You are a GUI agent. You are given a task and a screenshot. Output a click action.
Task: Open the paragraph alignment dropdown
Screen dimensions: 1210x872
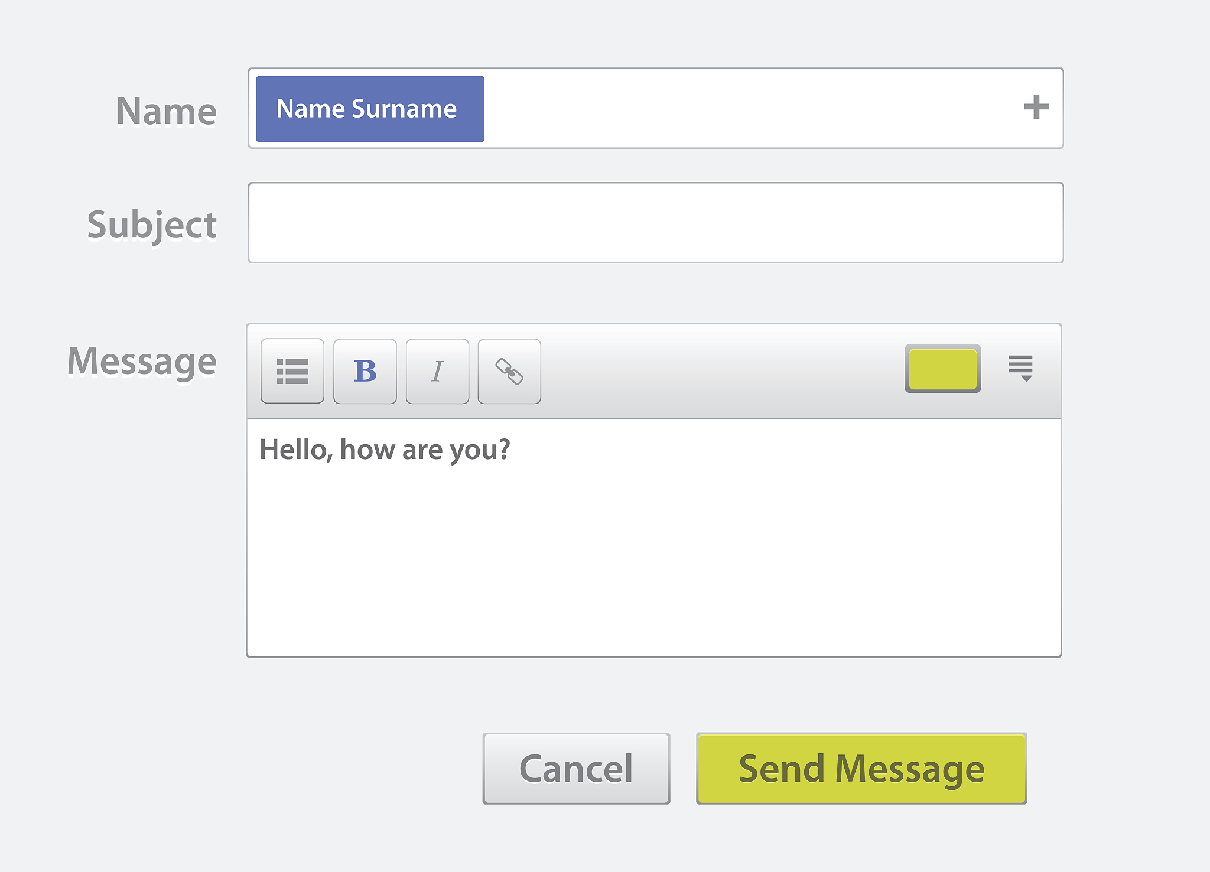click(x=1020, y=369)
